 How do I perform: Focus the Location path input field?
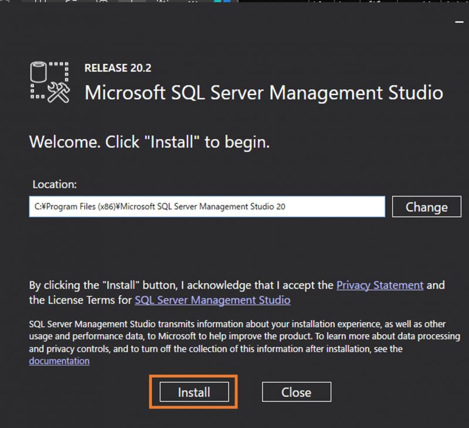click(207, 207)
